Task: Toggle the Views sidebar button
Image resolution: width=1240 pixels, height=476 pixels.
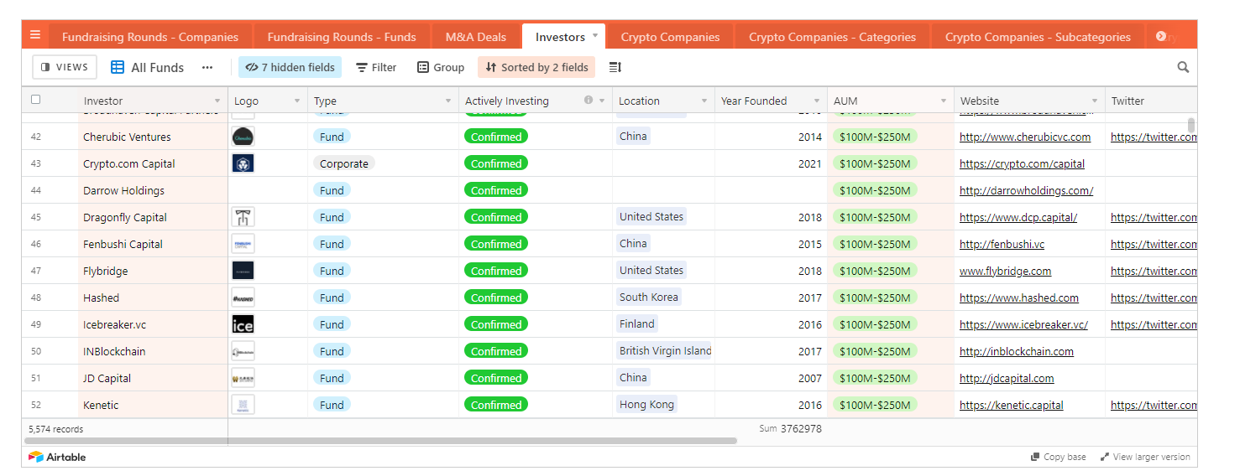Action: click(x=65, y=67)
